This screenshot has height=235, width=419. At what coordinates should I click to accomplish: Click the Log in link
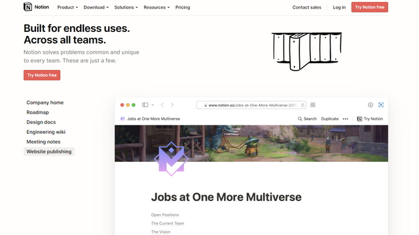(339, 7)
